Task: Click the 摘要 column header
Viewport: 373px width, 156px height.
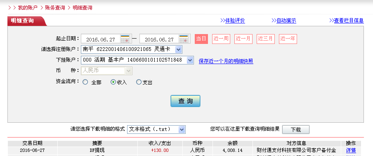Action: coord(97,143)
